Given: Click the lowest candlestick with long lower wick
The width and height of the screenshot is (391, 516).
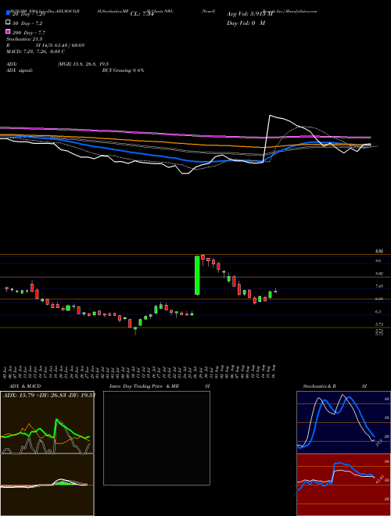Looking at the screenshot, I should pos(135,330).
